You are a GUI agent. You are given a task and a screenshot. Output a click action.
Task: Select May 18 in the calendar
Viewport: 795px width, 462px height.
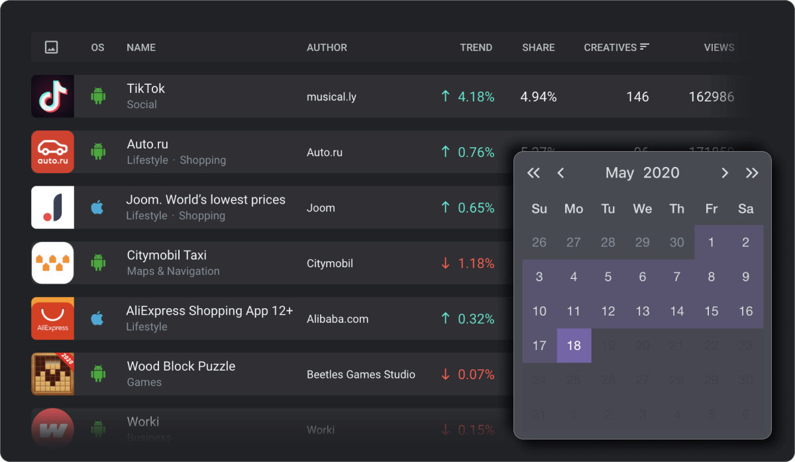coord(574,345)
